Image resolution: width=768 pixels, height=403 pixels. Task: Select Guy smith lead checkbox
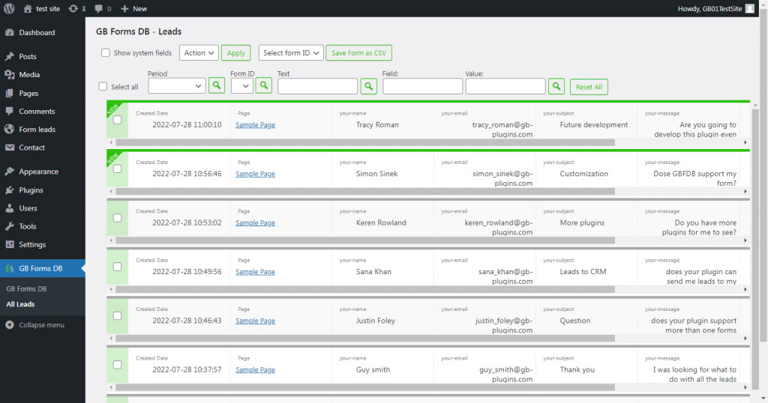117,364
